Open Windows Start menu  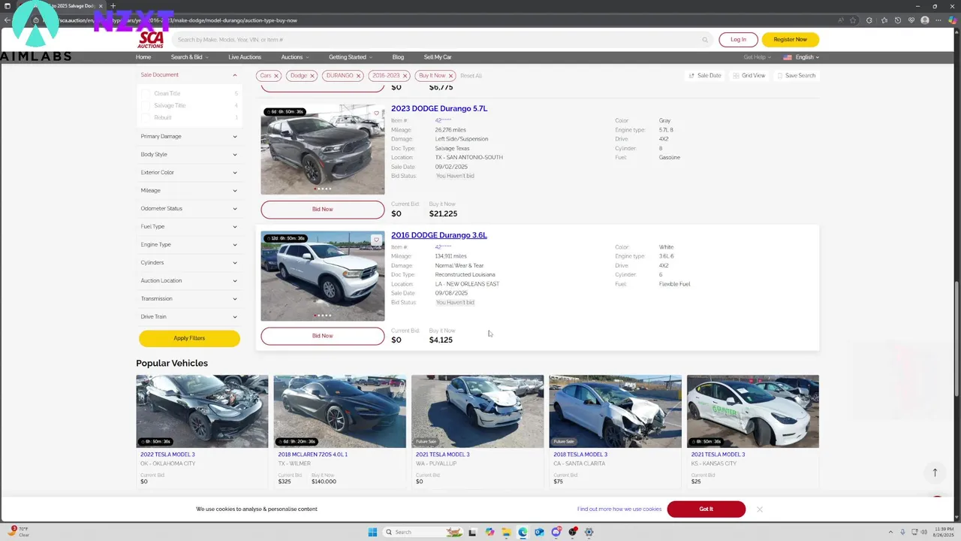coord(372,532)
